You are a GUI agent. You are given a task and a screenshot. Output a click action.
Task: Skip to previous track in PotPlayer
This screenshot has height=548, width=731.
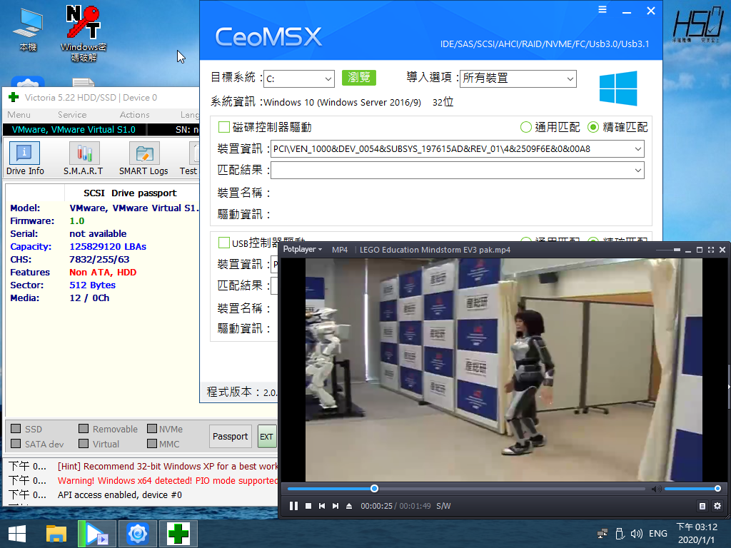pos(322,506)
